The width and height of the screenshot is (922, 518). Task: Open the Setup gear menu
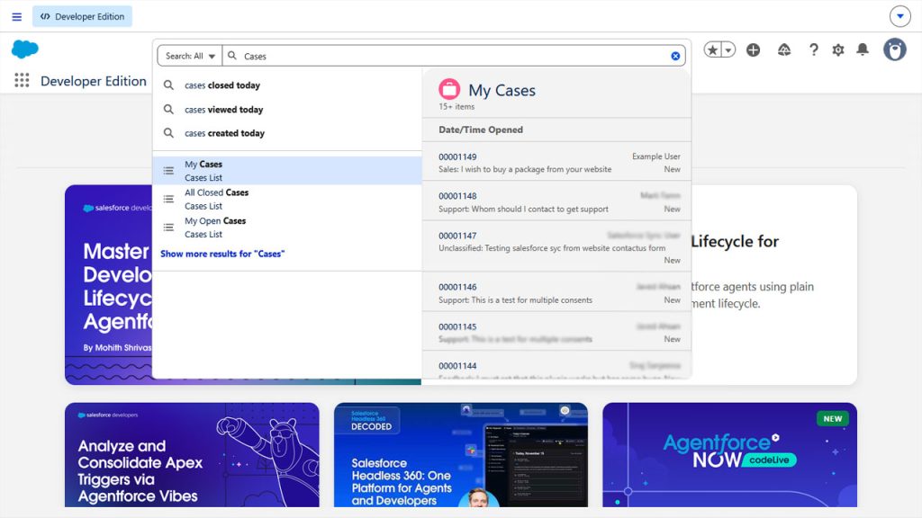tap(838, 50)
